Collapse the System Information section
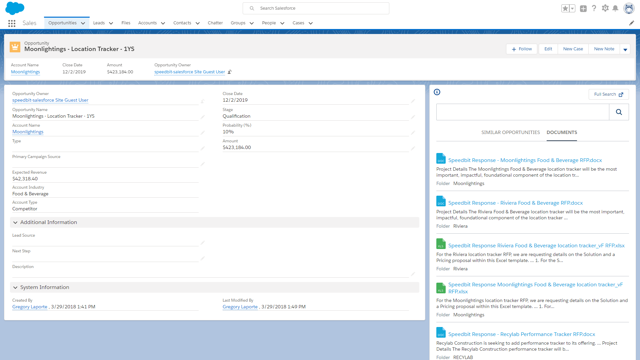The height and width of the screenshot is (360, 640). tap(15, 288)
